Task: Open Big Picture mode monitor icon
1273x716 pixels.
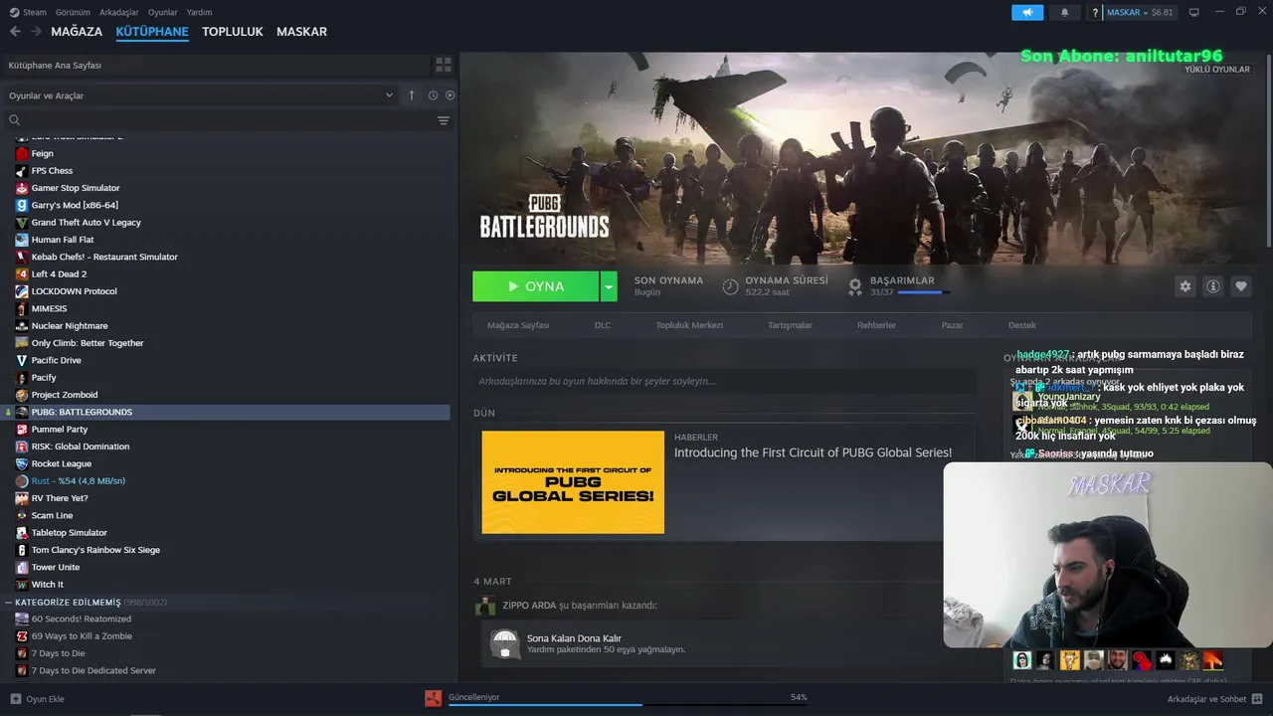Action: pyautogui.click(x=1194, y=12)
